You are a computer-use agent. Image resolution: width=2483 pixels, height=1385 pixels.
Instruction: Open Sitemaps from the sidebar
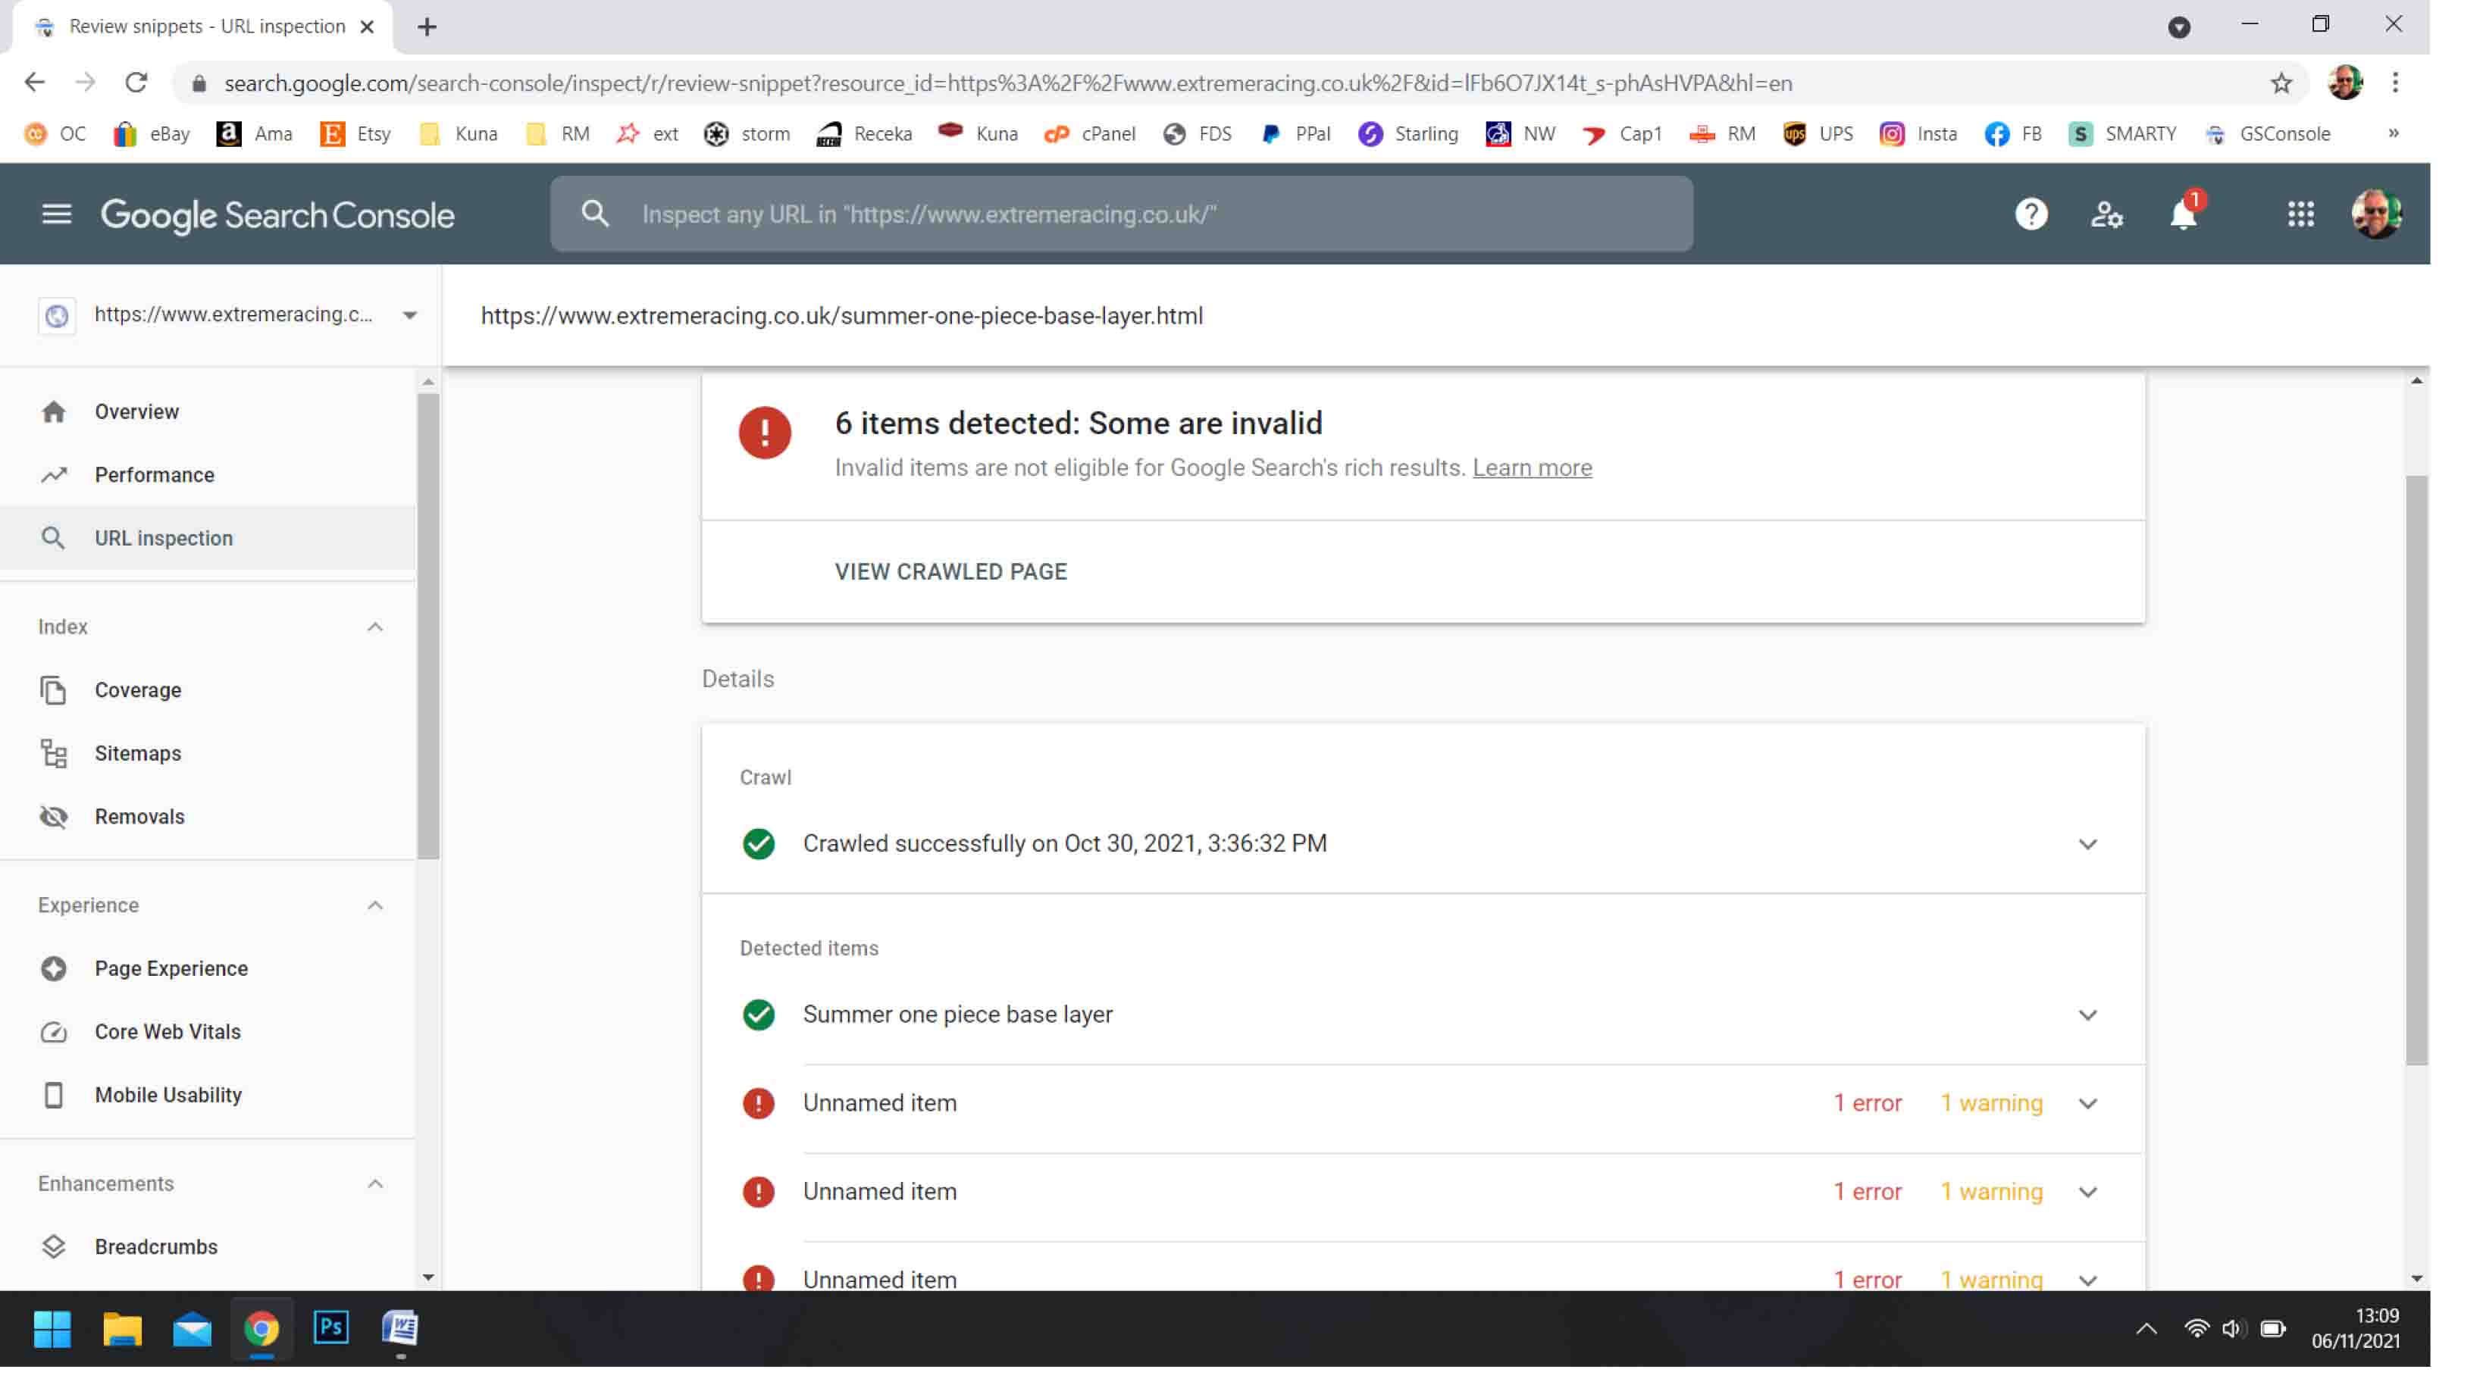click(137, 753)
